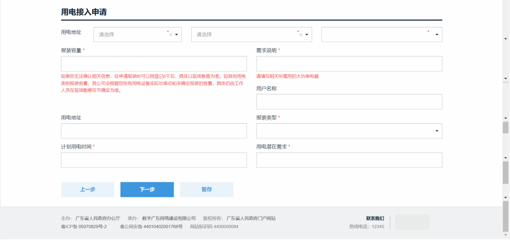
Task: Save the draft with the 暂存 button
Action: click(x=206, y=189)
